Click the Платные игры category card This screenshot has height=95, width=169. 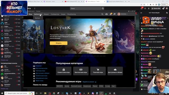(x=98, y=71)
